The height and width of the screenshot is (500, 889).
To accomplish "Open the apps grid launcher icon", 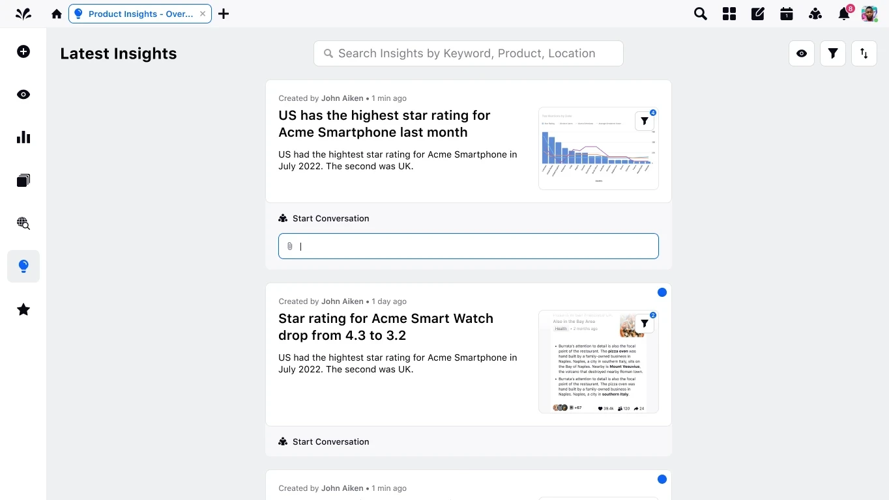I will [729, 14].
